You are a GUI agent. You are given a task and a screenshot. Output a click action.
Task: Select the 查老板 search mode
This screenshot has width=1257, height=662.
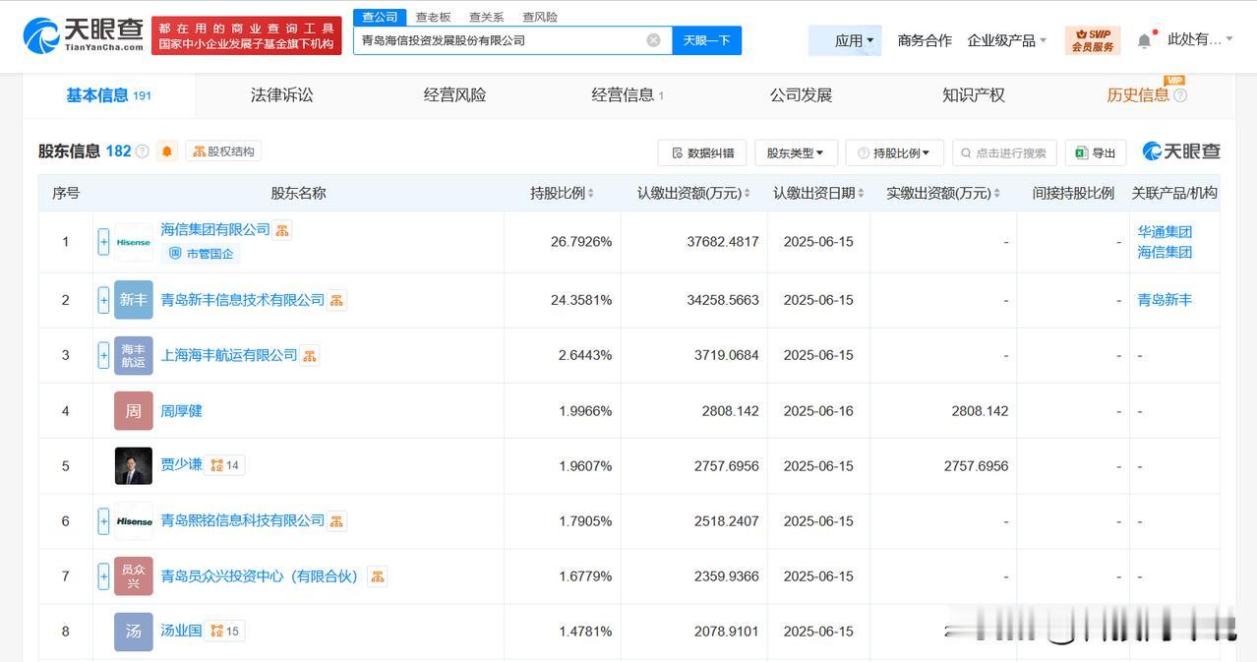[433, 17]
